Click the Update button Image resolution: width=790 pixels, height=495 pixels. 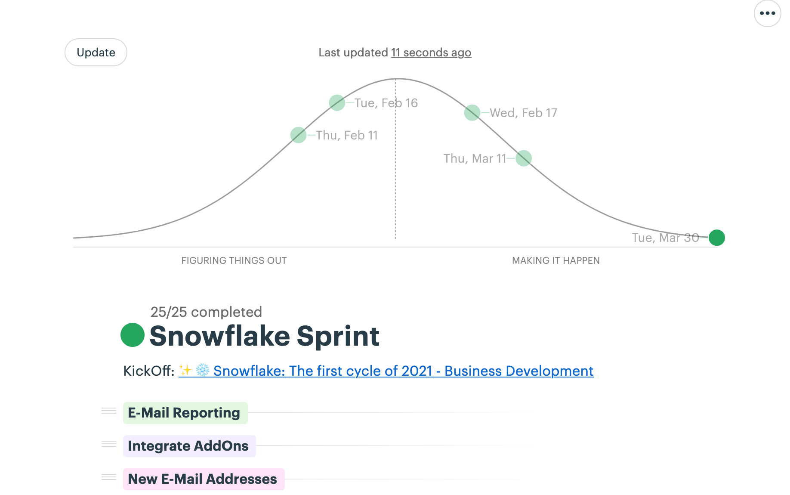click(x=96, y=53)
